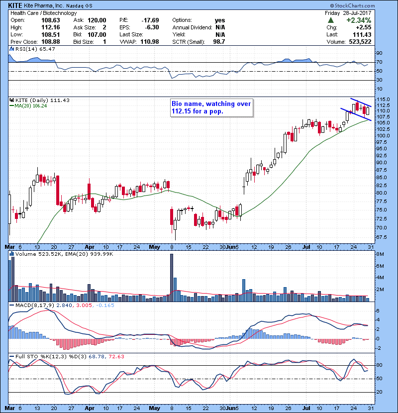
Task: Click the MA(20) 106.24 legend text
Action: (30, 106)
